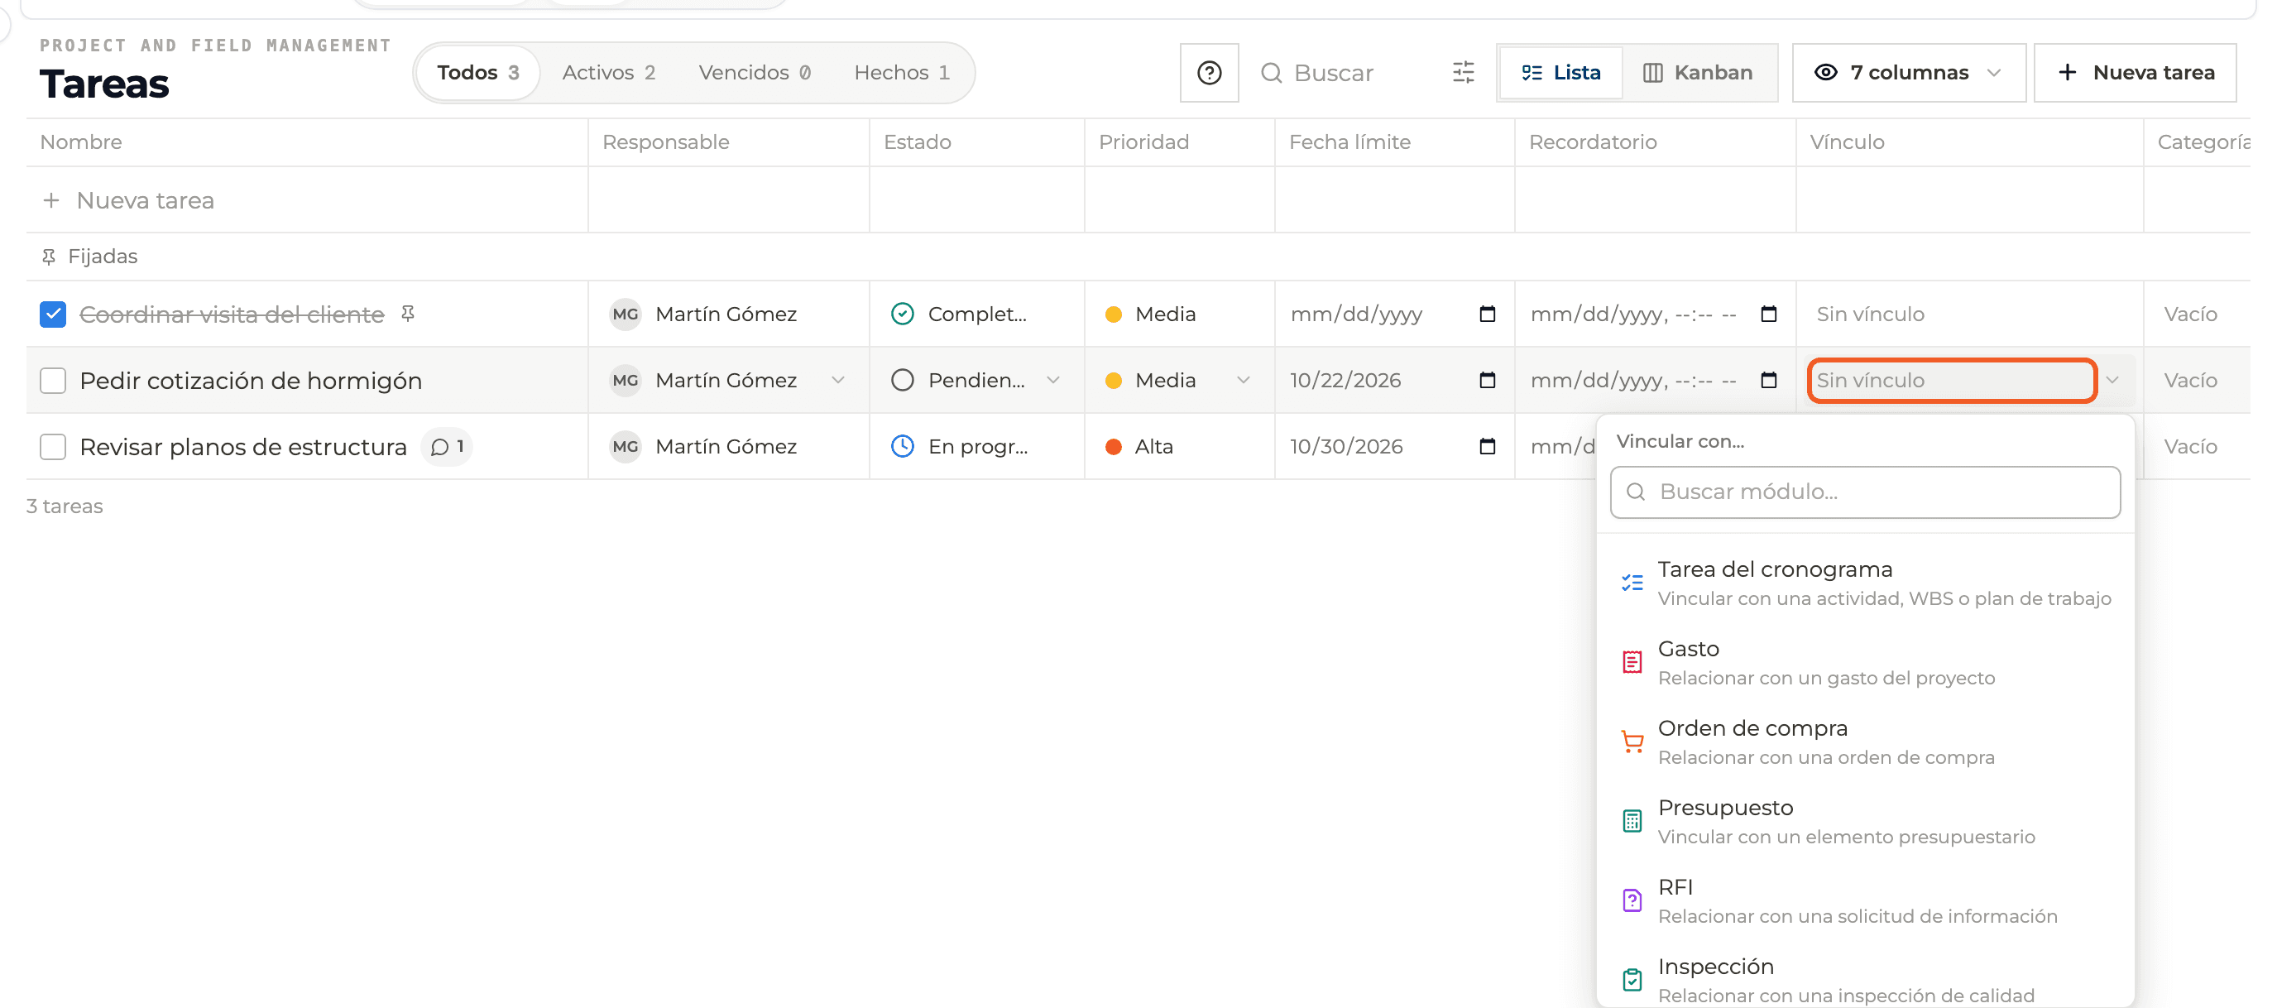Viewport: 2277px width, 1008px height.
Task: Click the Fijadas section header
Action: 89,257
